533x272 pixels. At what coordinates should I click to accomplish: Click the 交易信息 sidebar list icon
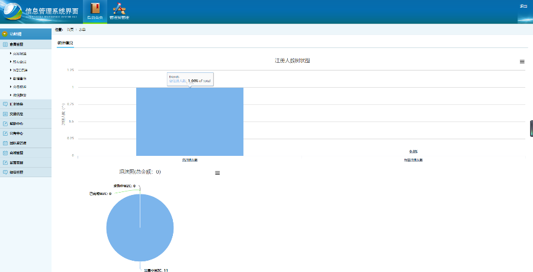point(5,114)
